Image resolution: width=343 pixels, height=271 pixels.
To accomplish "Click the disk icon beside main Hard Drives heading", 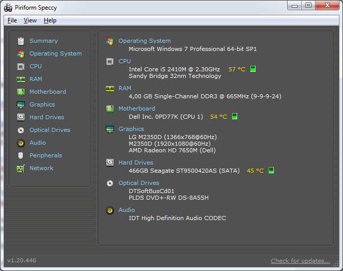I will click(110, 162).
